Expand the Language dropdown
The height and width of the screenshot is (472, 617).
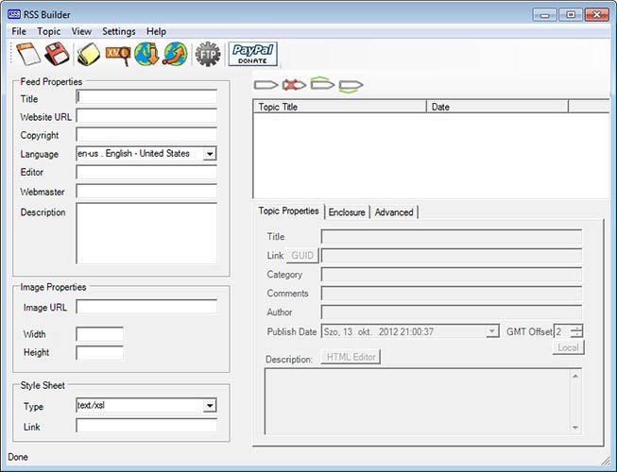click(x=210, y=154)
